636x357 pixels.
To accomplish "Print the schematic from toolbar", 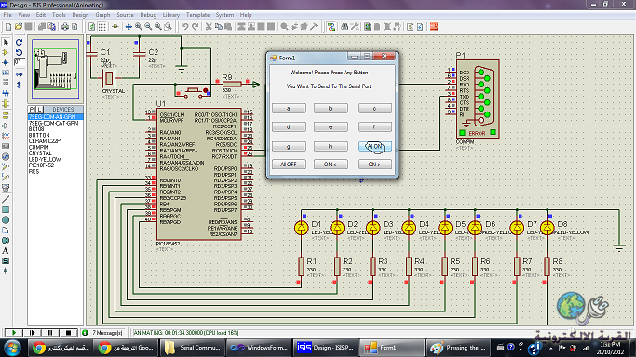I will coord(65,27).
